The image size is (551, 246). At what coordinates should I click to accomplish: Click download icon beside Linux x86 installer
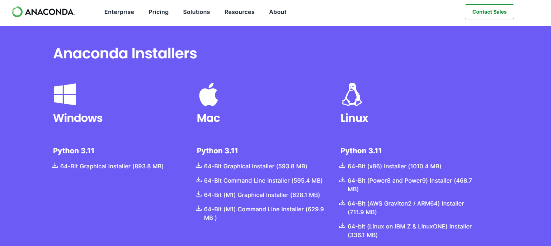click(x=342, y=165)
